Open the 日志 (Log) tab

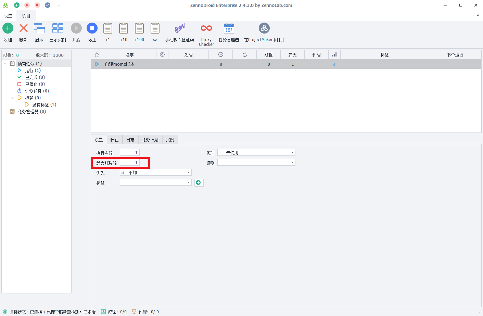[x=130, y=140]
